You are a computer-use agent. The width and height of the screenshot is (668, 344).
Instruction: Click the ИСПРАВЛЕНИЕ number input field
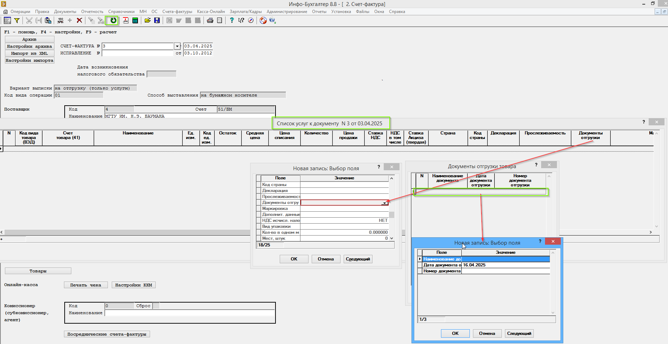tap(138, 53)
